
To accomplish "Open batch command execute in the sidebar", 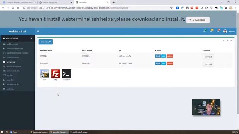I will (x=18, y=53).
